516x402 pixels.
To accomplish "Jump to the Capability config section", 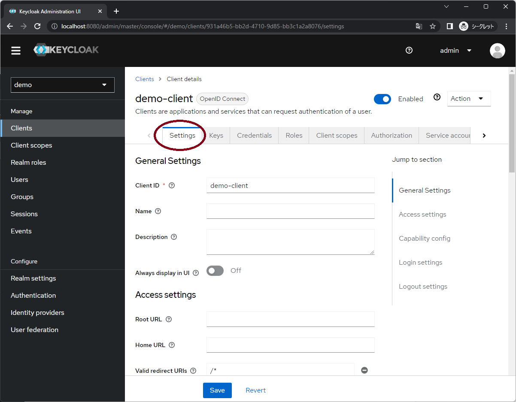I will coord(424,238).
